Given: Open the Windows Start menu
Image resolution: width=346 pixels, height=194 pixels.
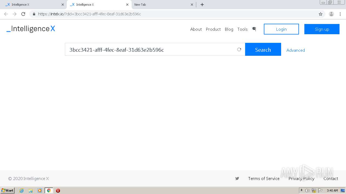Looking at the screenshot, I should coord(8,190).
